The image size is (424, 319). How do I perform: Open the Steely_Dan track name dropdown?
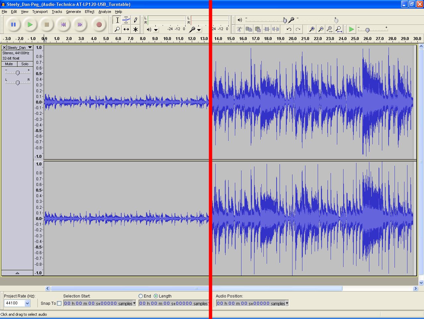(30, 48)
